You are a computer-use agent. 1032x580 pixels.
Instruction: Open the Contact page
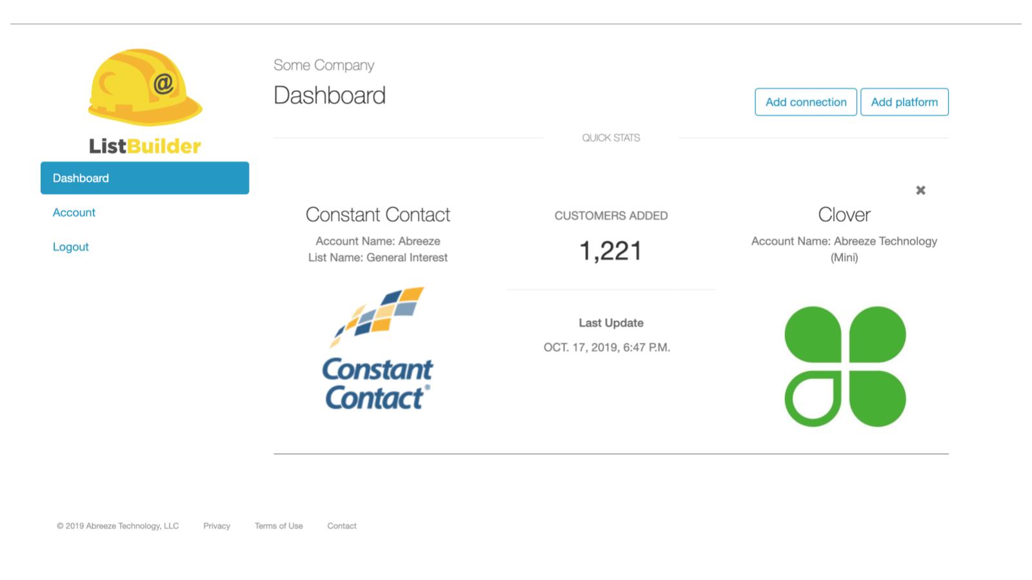[x=341, y=526]
